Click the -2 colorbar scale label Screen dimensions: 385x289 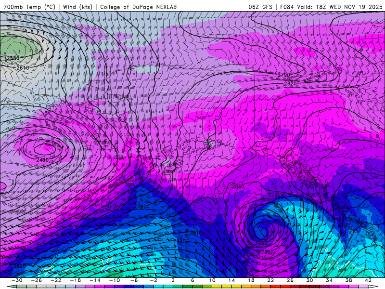tap(153, 280)
